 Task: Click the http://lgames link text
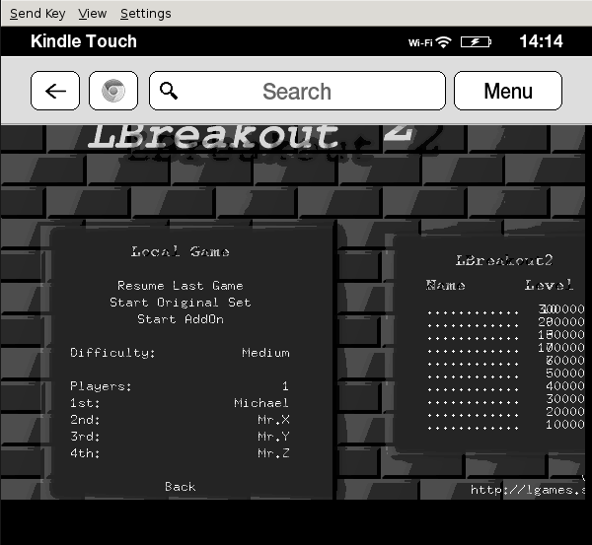[x=528, y=490]
